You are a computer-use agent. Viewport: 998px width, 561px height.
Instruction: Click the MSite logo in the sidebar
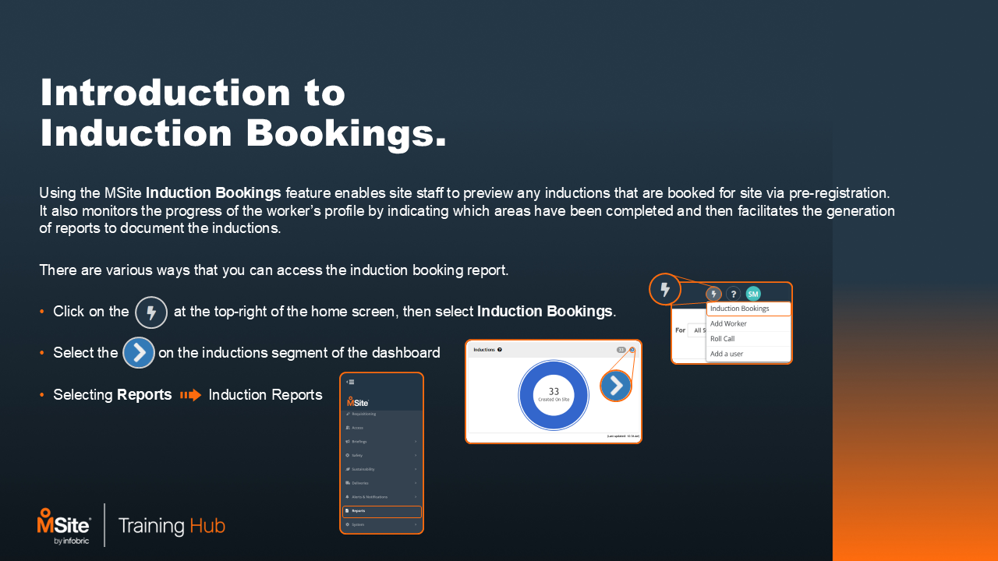[x=358, y=401]
